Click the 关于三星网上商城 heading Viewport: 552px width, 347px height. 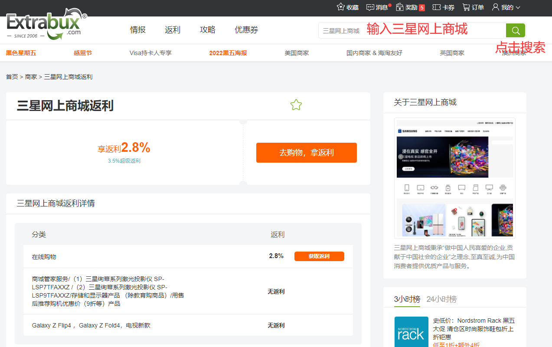[425, 102]
